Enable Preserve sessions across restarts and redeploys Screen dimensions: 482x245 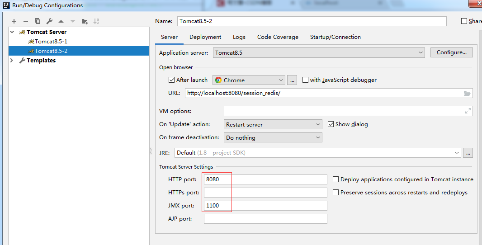pyautogui.click(x=336, y=193)
